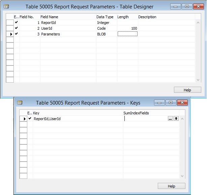This screenshot has width=207, height=195.
Task: Click the Key cell 'ReportId,UserId'
Action: [78, 119]
